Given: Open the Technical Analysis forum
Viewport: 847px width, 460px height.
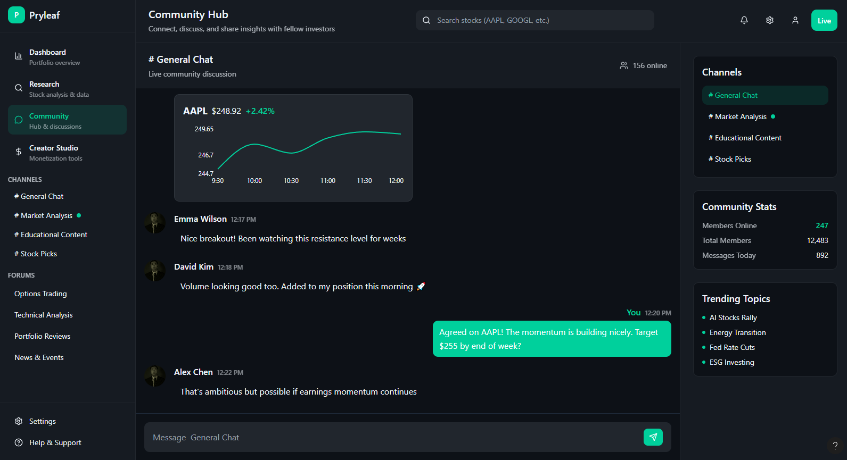Looking at the screenshot, I should pos(43,315).
